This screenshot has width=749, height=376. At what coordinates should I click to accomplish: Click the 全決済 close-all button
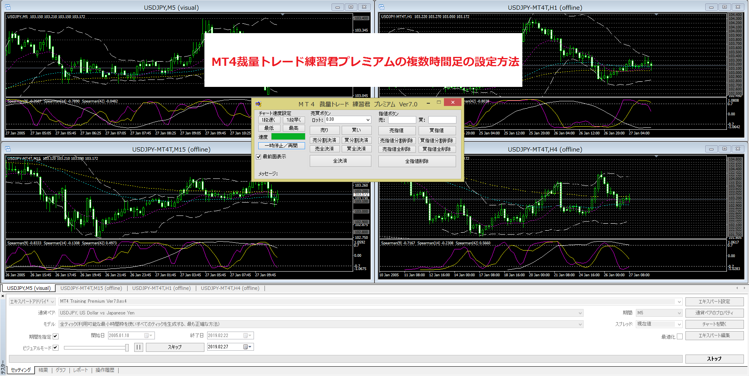pos(340,161)
